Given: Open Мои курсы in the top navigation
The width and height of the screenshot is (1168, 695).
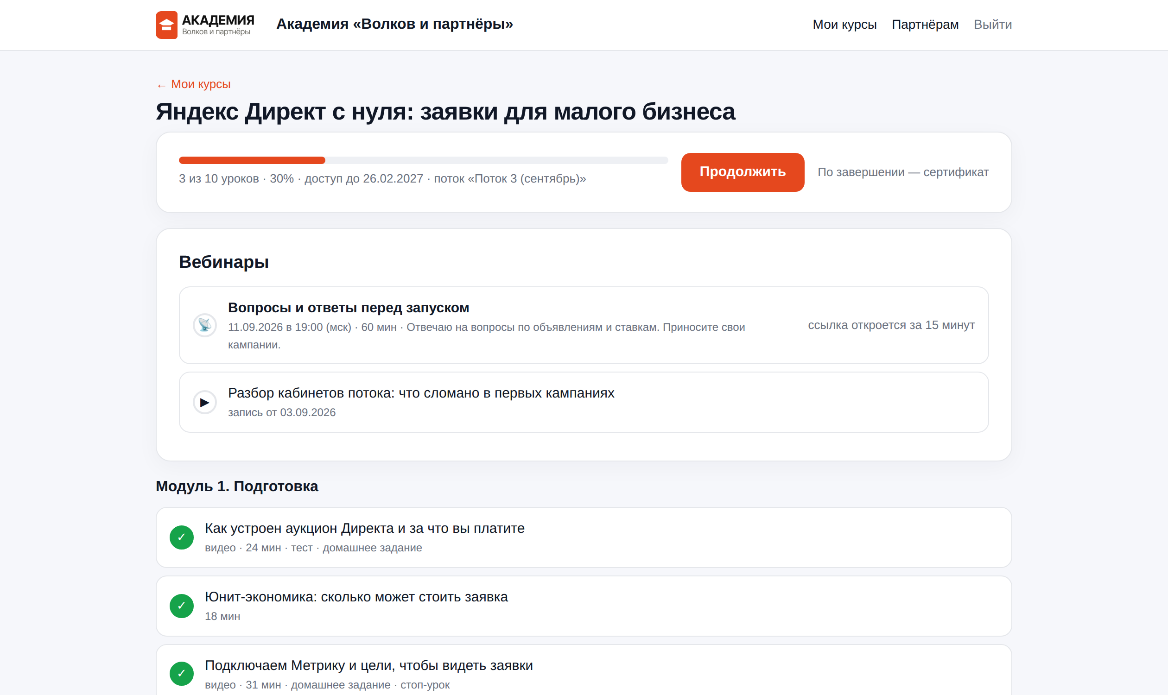Looking at the screenshot, I should (x=844, y=25).
